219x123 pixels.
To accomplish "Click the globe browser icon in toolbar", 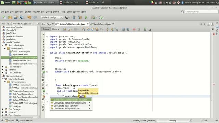I will [x=67, y=17].
